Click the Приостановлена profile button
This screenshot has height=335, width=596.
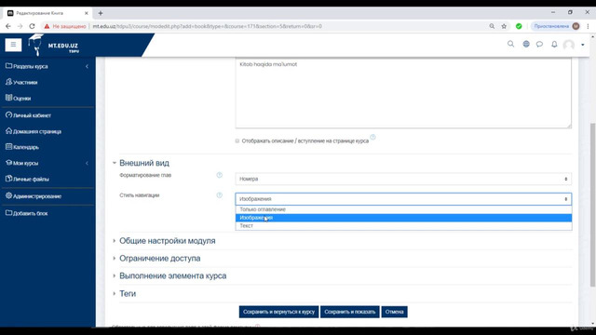(556, 26)
